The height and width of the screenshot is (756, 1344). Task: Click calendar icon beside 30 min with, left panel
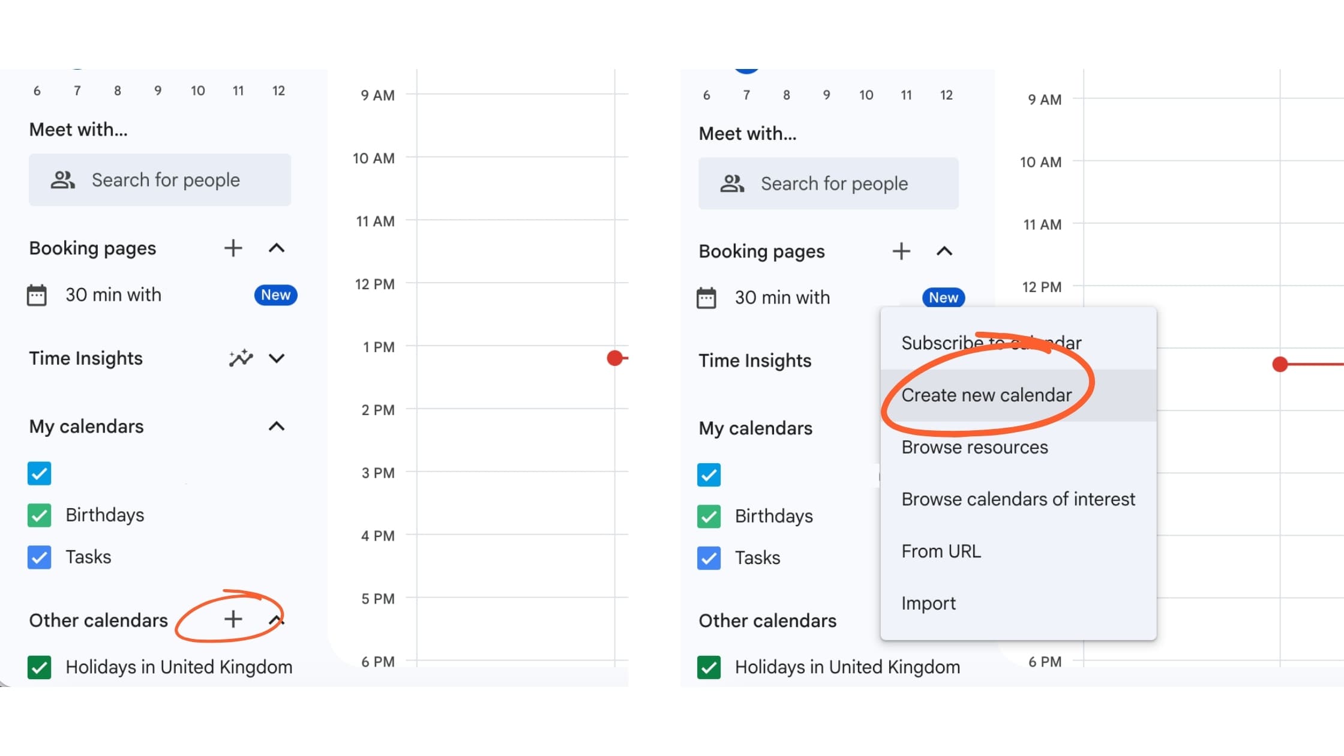(x=37, y=295)
